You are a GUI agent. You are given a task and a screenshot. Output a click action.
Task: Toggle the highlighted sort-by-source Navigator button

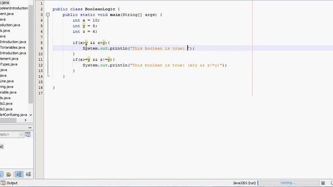point(19,175)
